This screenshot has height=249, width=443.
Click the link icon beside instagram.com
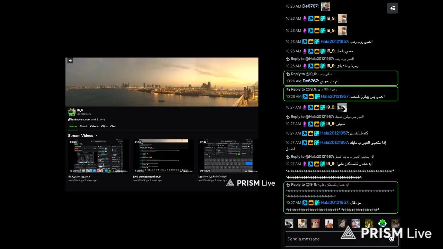tap(70, 119)
